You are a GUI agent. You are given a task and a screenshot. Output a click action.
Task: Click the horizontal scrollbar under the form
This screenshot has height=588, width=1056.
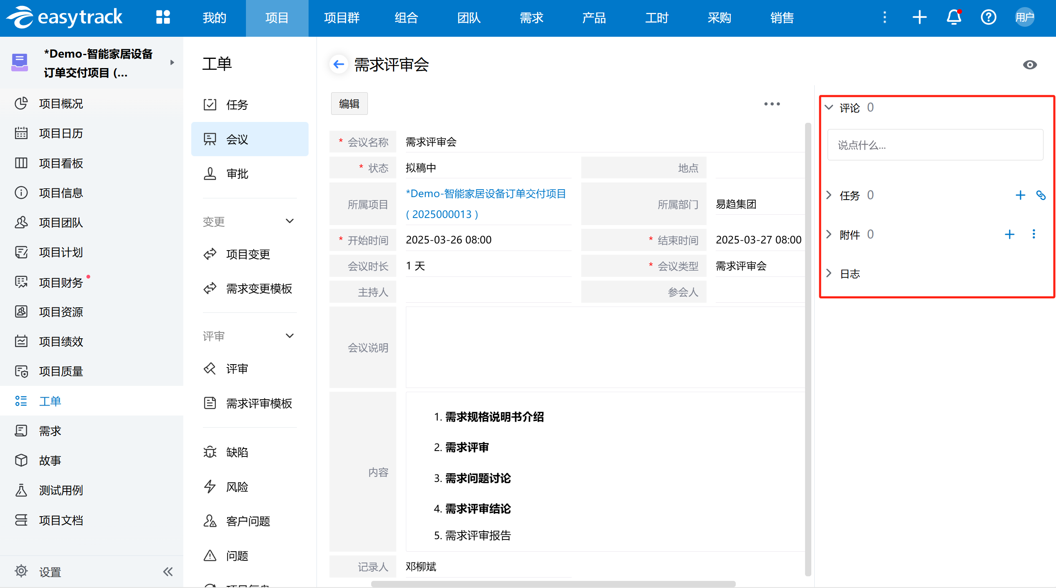553,583
